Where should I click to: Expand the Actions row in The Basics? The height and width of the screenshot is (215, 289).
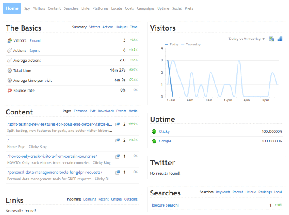click(x=35, y=50)
